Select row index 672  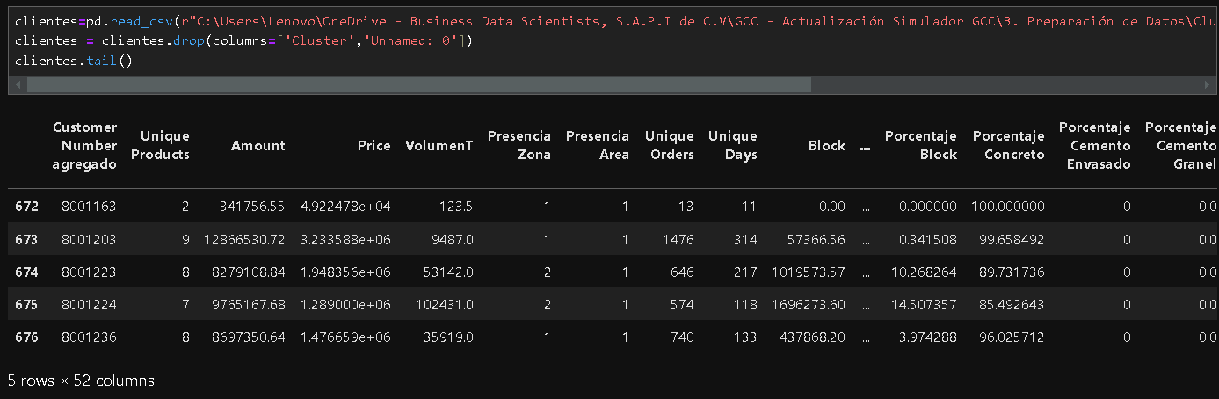coord(28,207)
